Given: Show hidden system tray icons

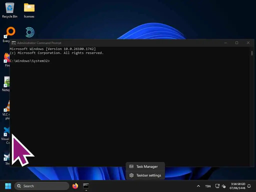Looking at the screenshot, I should pos(198,186).
